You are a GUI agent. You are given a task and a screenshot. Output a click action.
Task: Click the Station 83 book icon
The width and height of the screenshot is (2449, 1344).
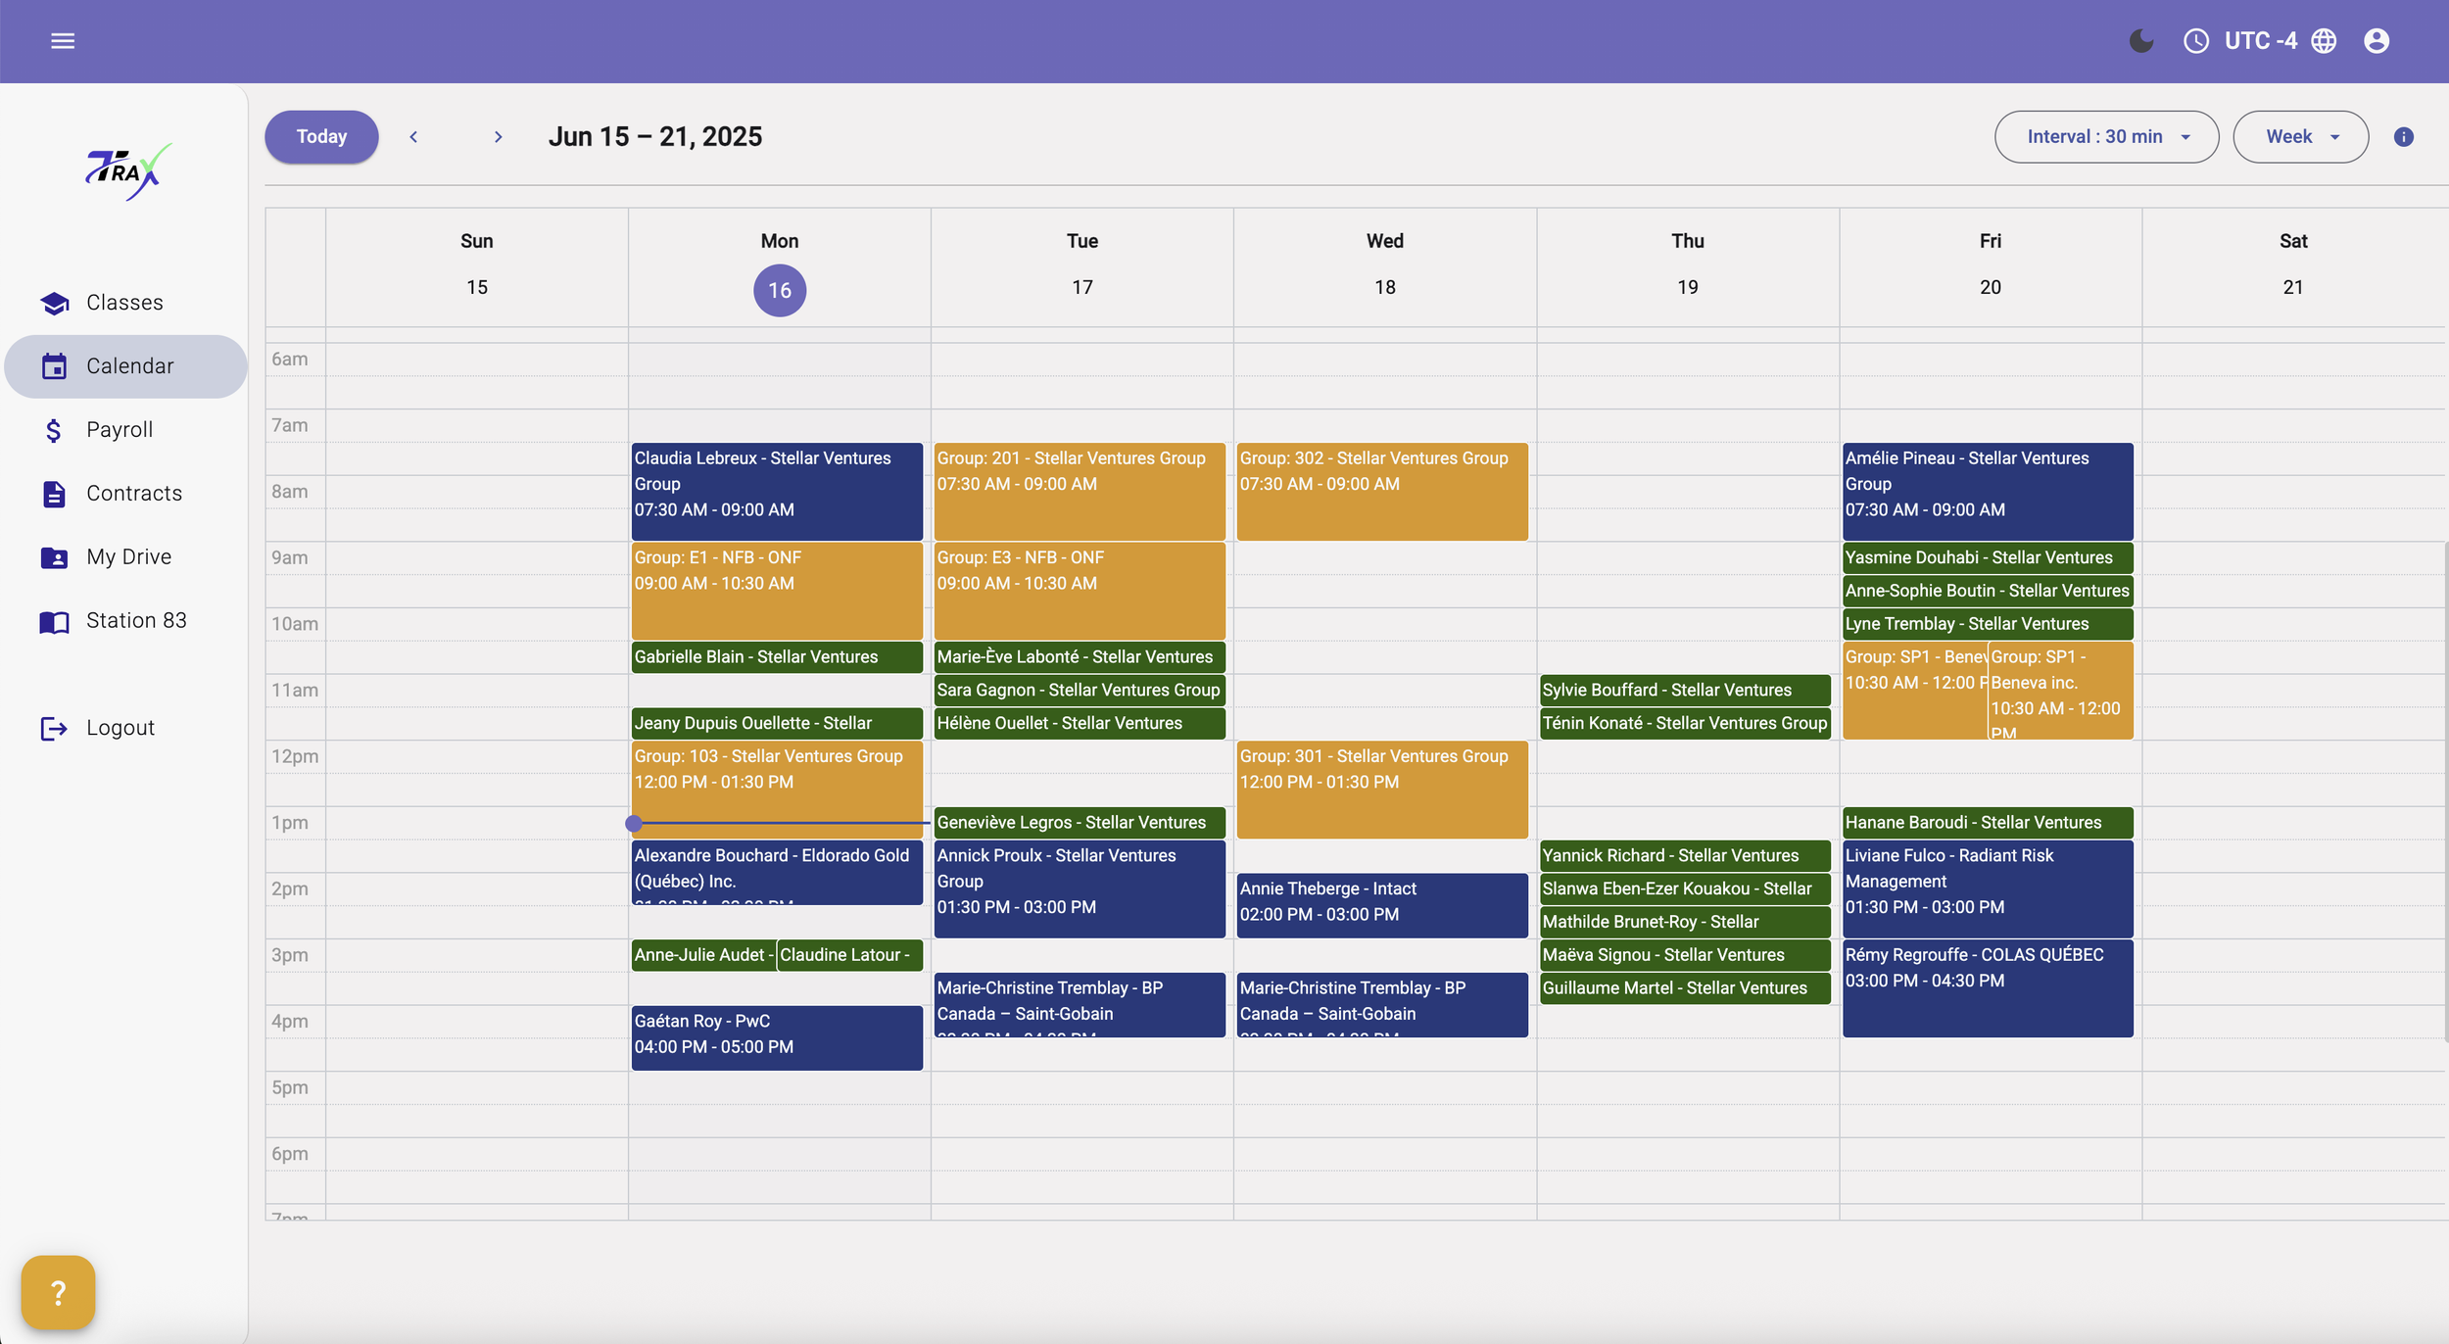coord(55,621)
